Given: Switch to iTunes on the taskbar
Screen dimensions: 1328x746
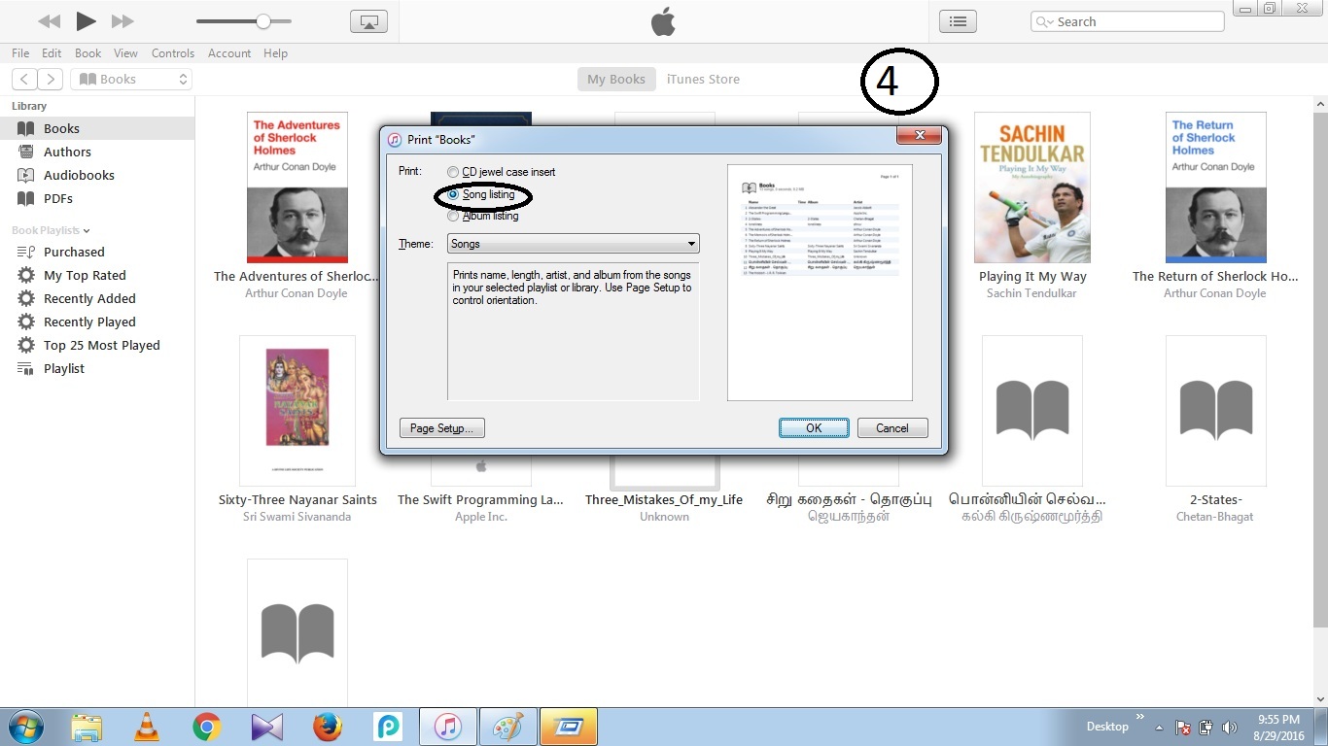Looking at the screenshot, I should coord(447,727).
